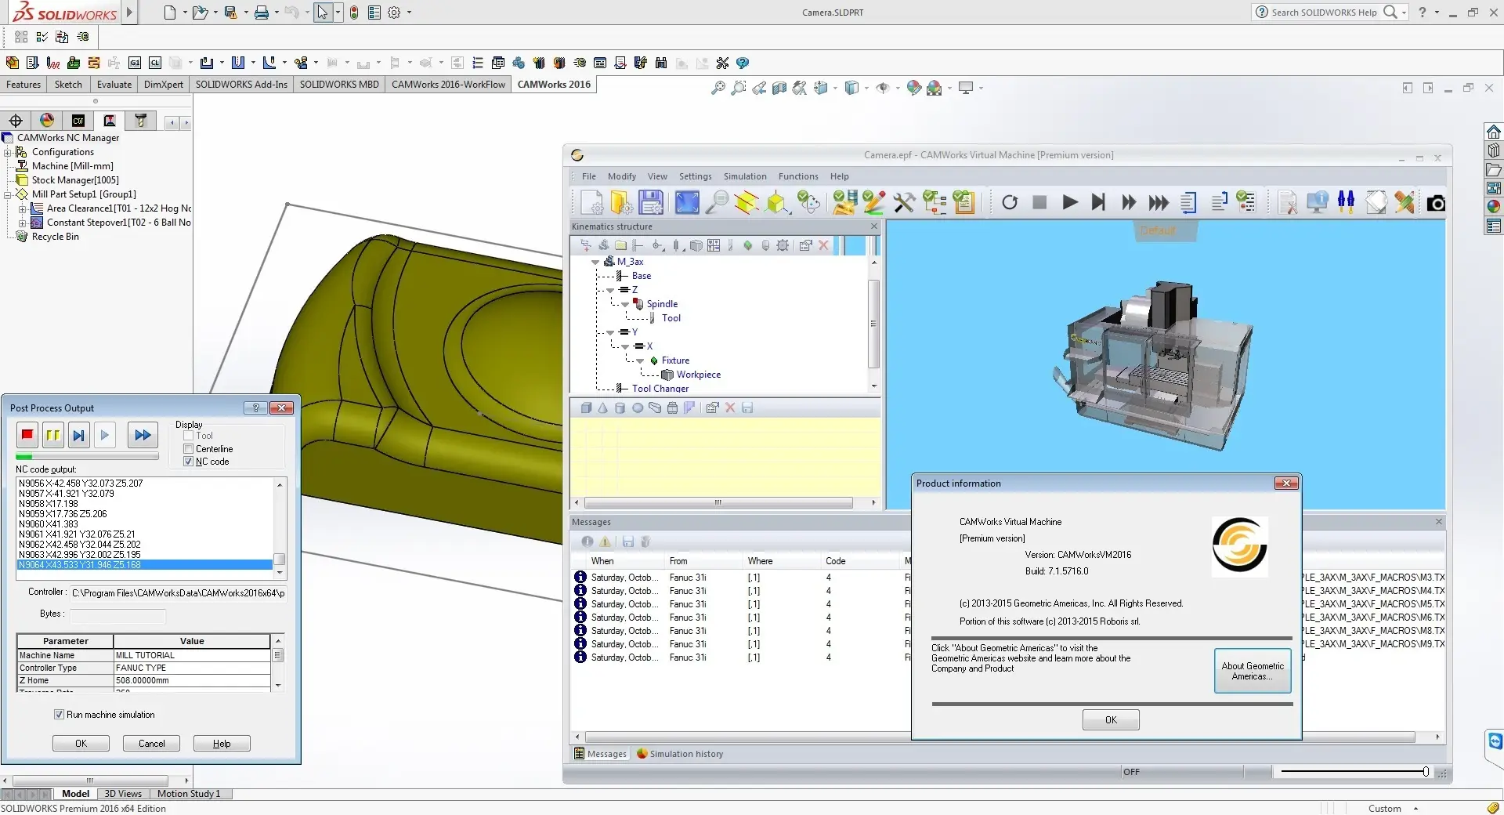Screen dimensions: 1504x815
Task: Click OK in the Post Process Output dialog
Action: [81, 744]
